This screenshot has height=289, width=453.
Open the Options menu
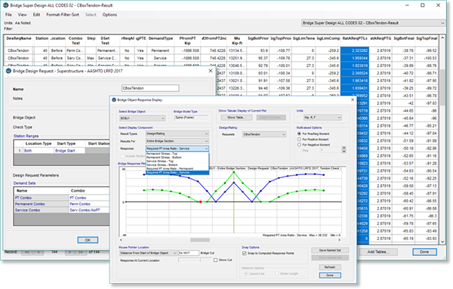(109, 14)
